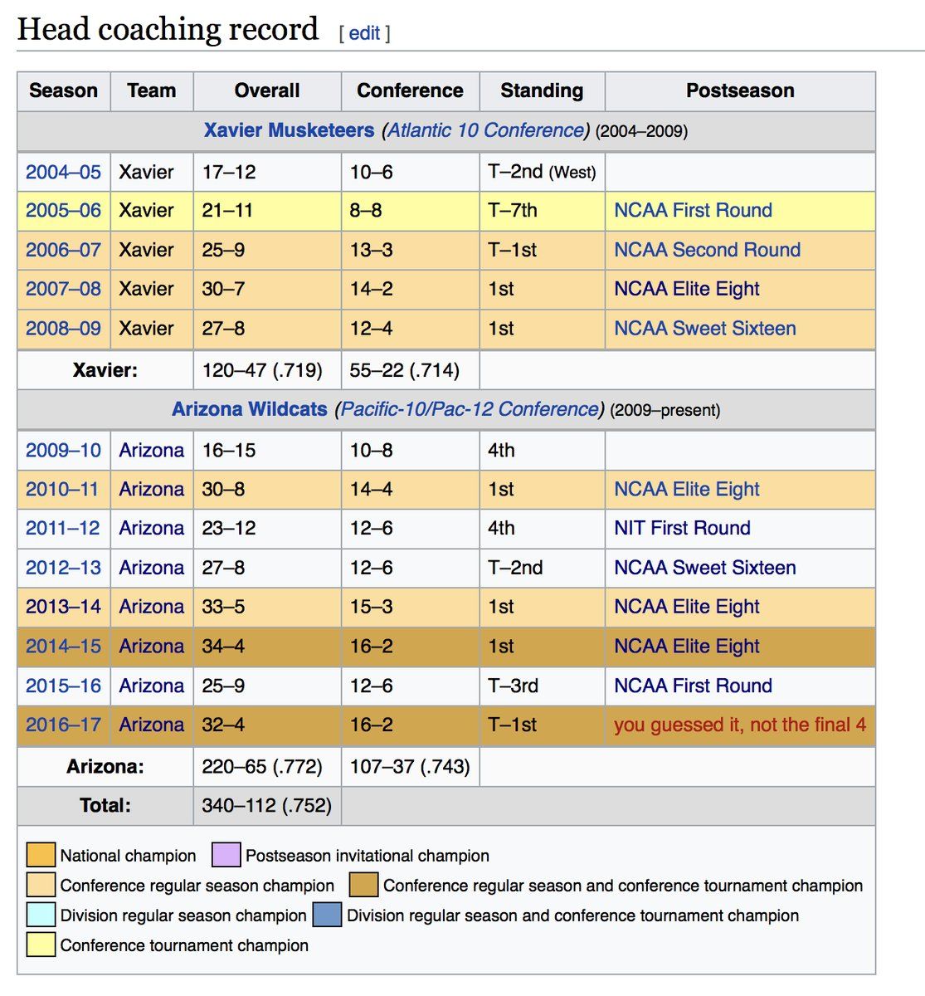Screen dimensions: 925x996
Task: Click the edit link beside Head coaching record
Action: 364,33
